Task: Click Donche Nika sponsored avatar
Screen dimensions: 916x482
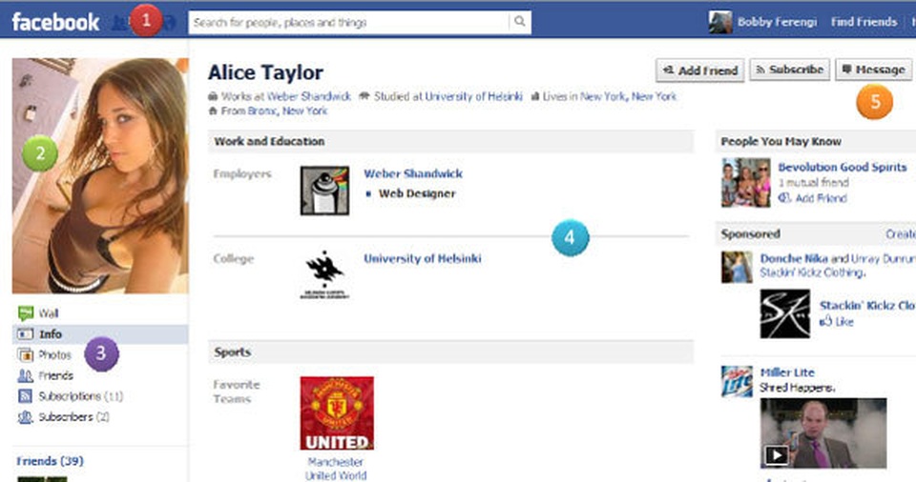Action: pos(737,268)
